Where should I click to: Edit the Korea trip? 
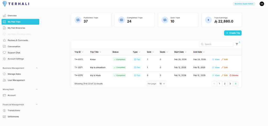pyautogui.click(x=224, y=59)
